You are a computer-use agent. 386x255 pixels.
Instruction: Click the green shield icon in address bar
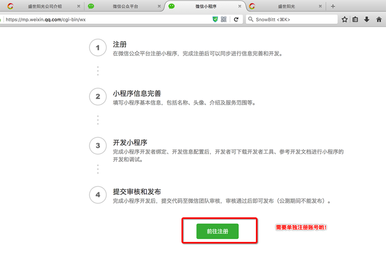(215, 19)
